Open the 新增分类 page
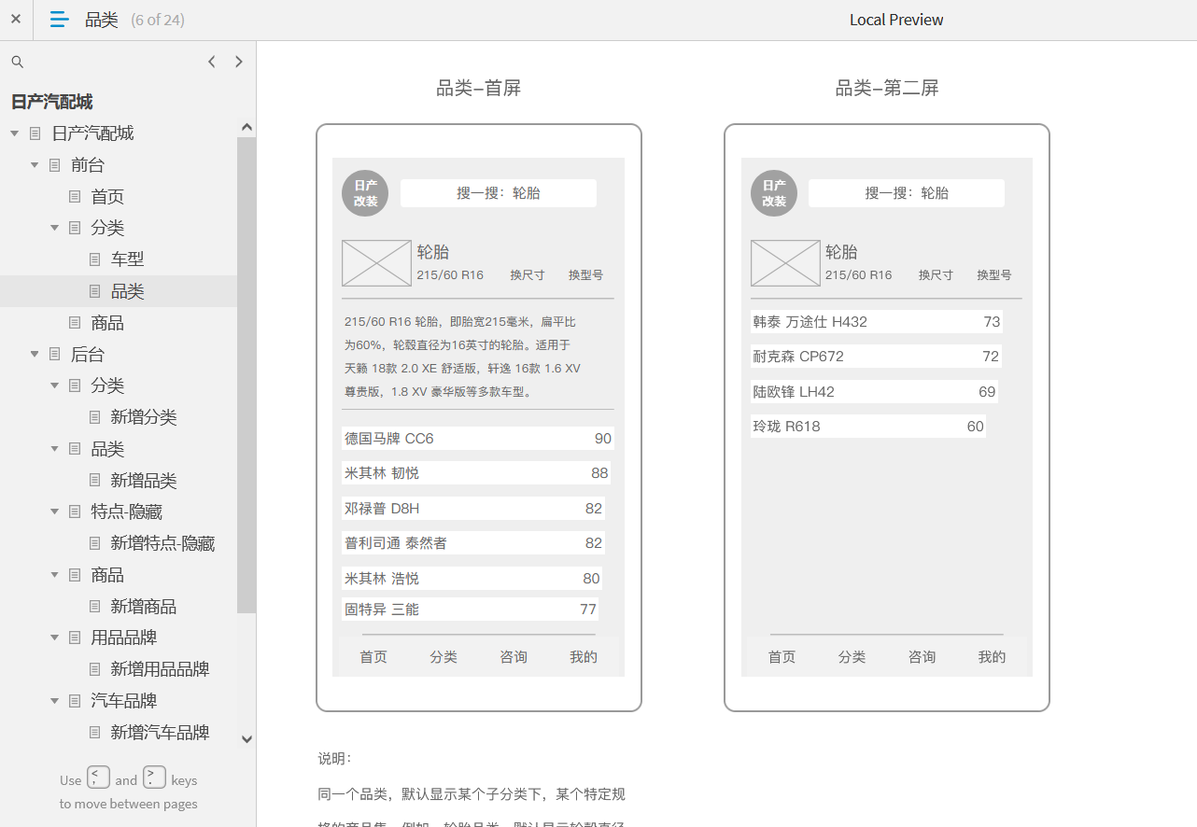1197x827 pixels. tap(144, 417)
